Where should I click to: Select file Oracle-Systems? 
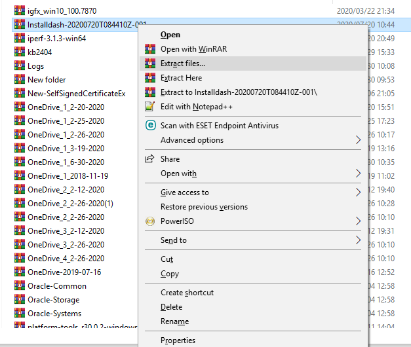click(x=54, y=313)
